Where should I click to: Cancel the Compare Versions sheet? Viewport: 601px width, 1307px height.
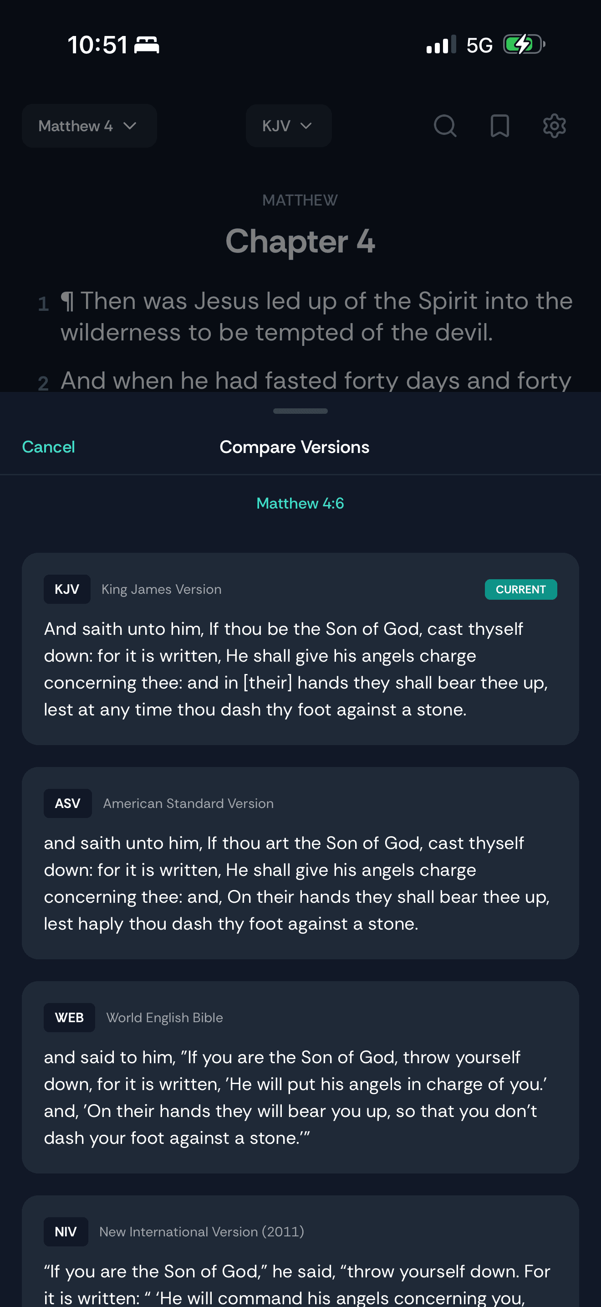(48, 447)
